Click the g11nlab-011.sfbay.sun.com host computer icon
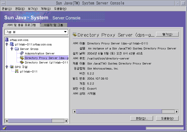187x132 pixels. 12,44
